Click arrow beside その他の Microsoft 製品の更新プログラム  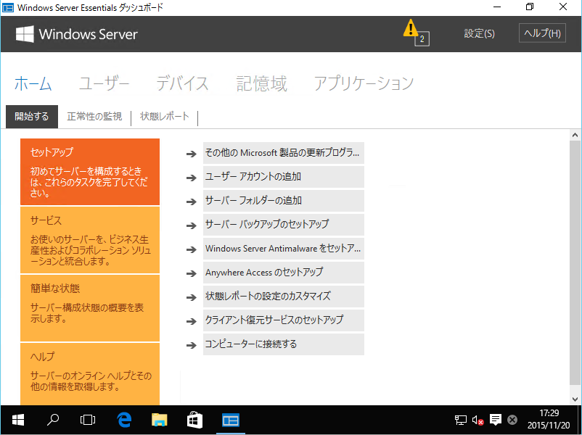[191, 154]
